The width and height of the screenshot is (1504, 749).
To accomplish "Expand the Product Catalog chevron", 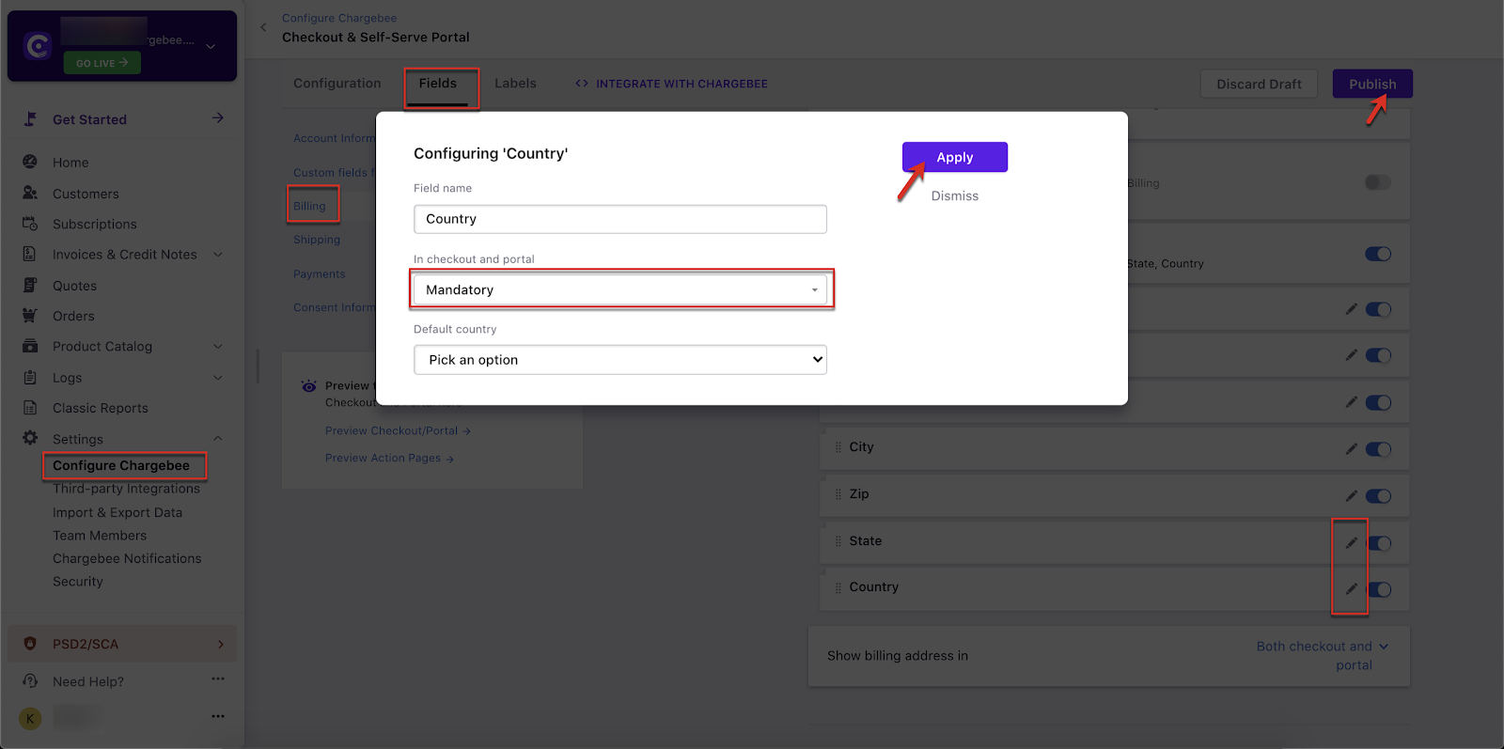I will point(218,346).
